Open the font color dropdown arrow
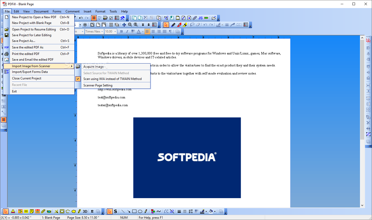The image size is (372, 220). [x=143, y=32]
